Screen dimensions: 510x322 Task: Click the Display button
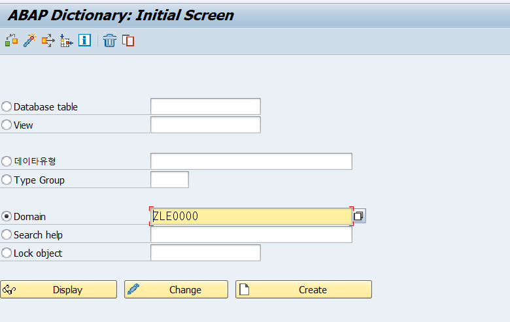59,289
